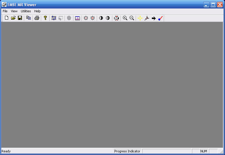Print with the printer icon
The height and width of the screenshot is (155, 225).
(x=37, y=18)
